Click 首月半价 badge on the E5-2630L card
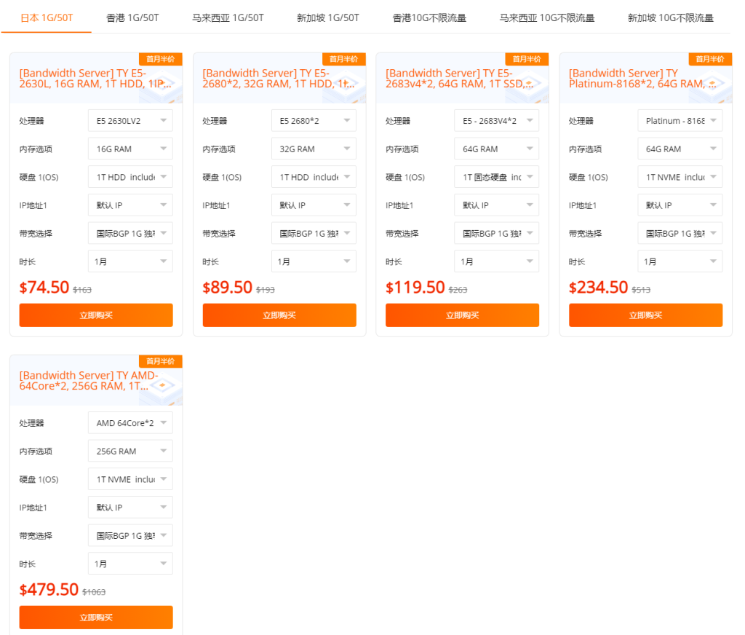 pos(160,59)
